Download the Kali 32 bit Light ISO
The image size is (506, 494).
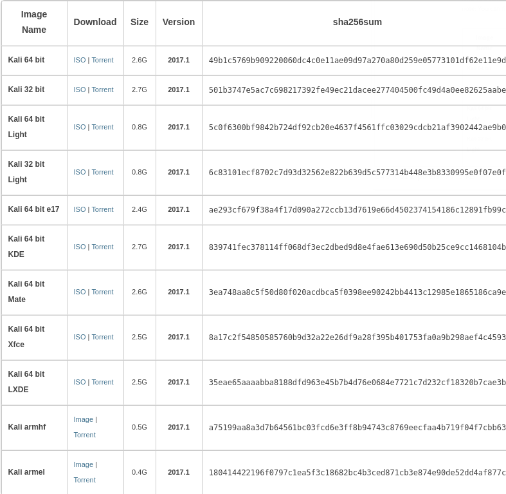79,173
